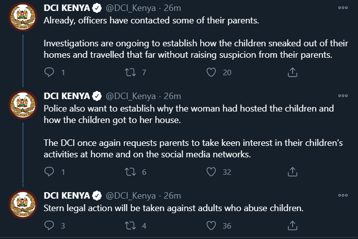Open more options on the second tweet
The width and height of the screenshot is (358, 239).
pos(343,96)
